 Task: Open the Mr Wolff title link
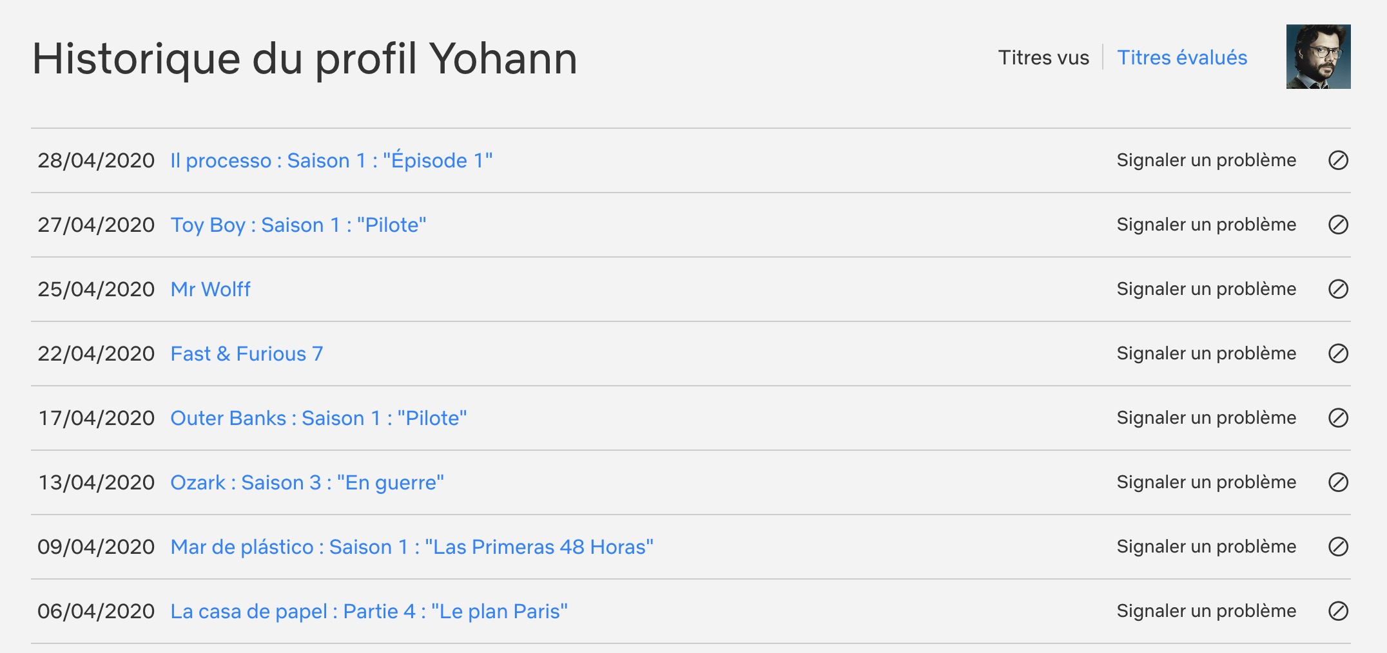click(210, 289)
